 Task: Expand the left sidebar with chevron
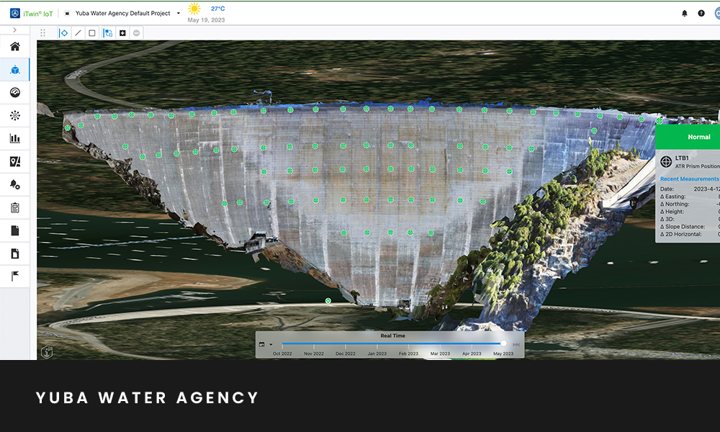(x=14, y=30)
